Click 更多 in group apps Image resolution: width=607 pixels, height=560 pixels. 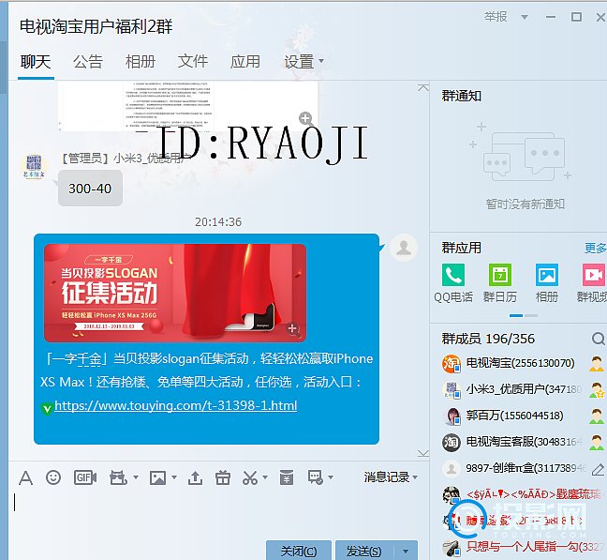(x=595, y=248)
